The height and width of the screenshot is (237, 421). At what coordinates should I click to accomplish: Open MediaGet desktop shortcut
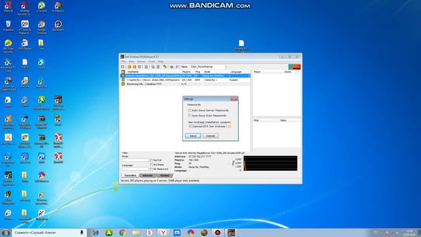coord(41,83)
